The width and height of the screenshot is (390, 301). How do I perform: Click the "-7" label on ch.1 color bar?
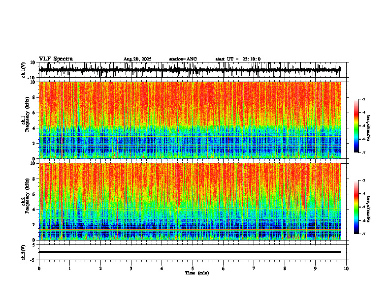[363, 152]
